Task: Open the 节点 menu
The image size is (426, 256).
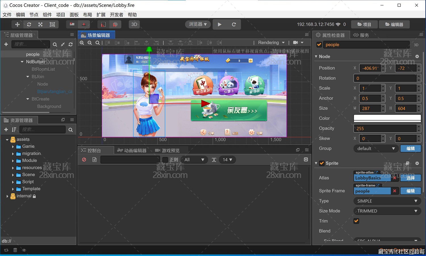Action: pos(34,15)
